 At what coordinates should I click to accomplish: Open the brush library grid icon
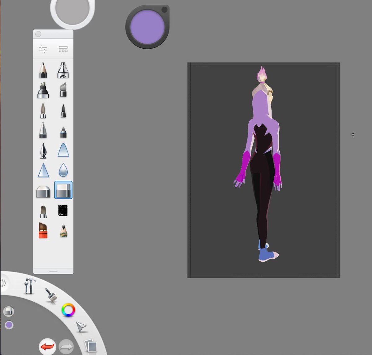[63, 49]
